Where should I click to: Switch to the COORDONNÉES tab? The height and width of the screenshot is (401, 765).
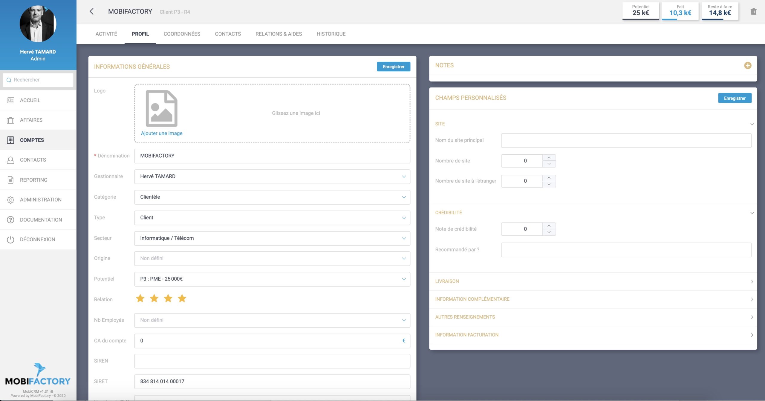[182, 33]
